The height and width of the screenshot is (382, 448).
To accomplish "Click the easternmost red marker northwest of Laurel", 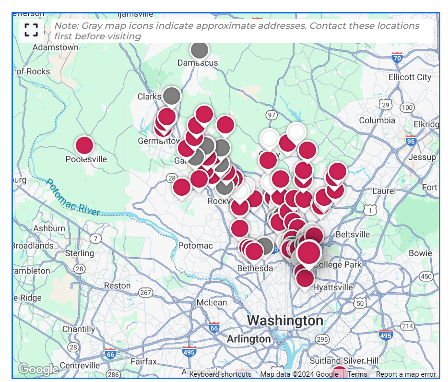I will [x=338, y=171].
